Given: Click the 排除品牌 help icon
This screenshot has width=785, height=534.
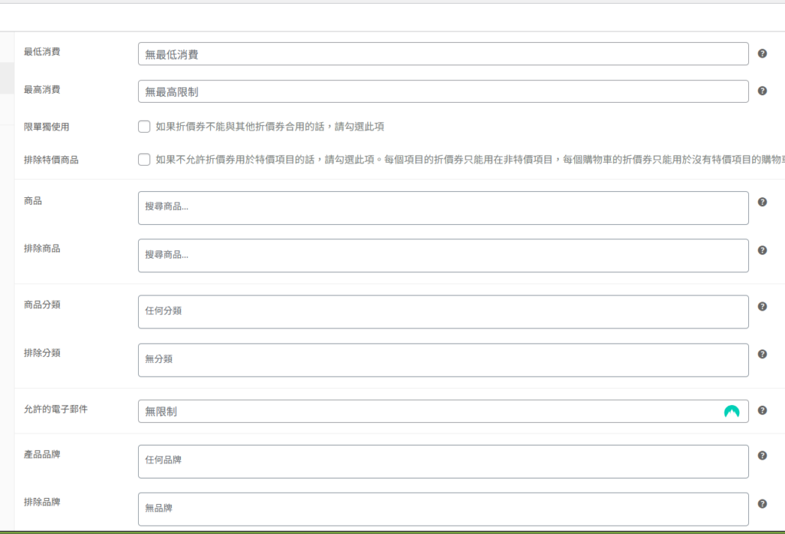Looking at the screenshot, I should pyautogui.click(x=762, y=504).
